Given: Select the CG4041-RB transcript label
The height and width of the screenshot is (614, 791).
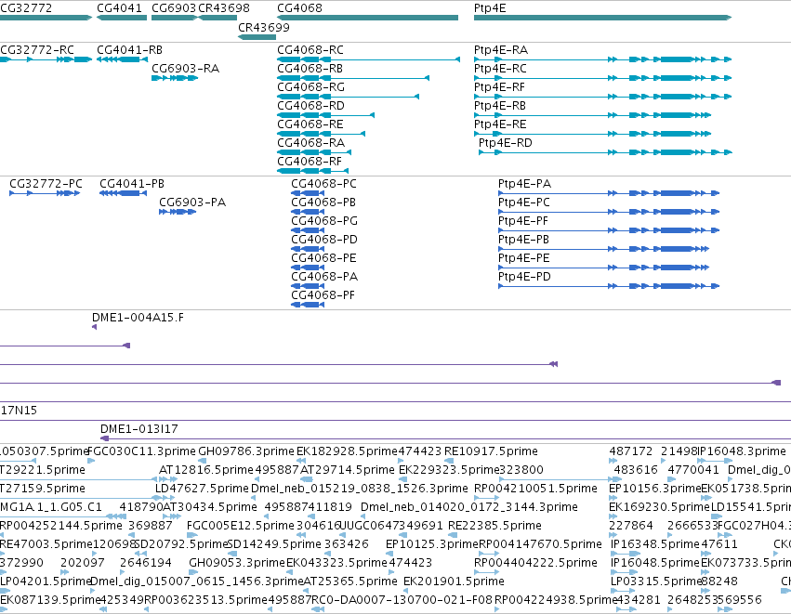Looking at the screenshot, I should (x=129, y=50).
